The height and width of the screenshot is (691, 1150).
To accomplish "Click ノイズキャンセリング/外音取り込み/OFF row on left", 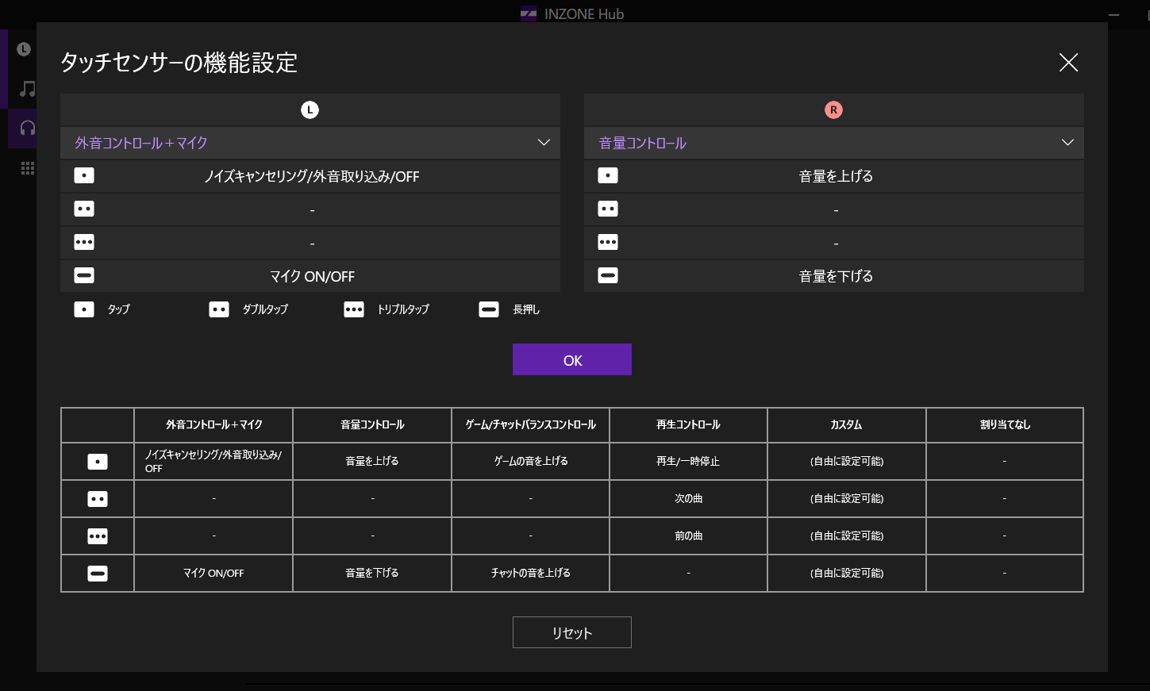I will click(311, 176).
